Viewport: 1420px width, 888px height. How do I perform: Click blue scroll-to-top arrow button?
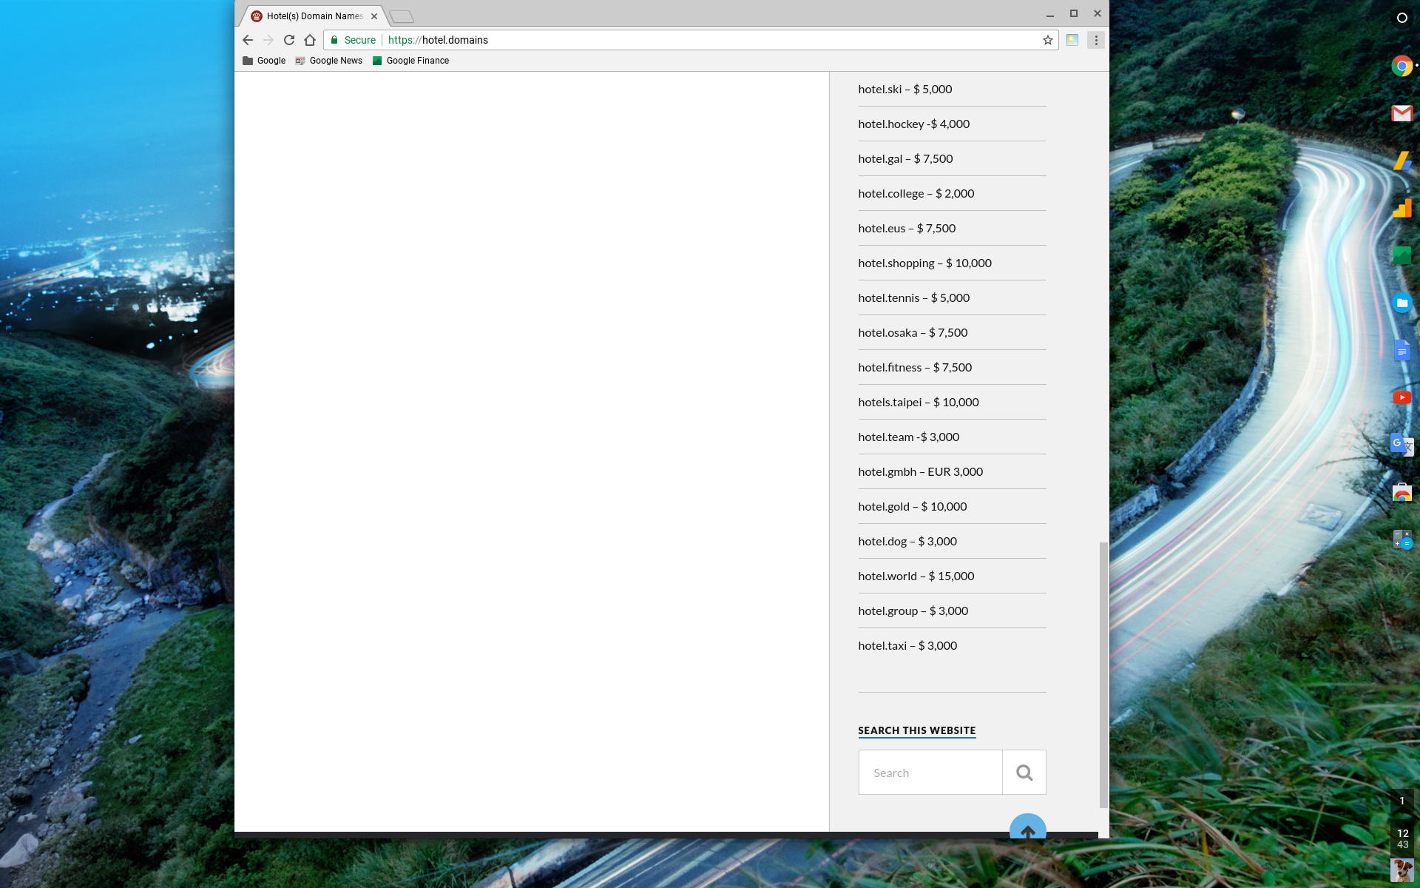point(1027,828)
